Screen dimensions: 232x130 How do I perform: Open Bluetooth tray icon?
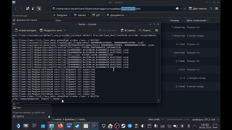tap(188, 126)
